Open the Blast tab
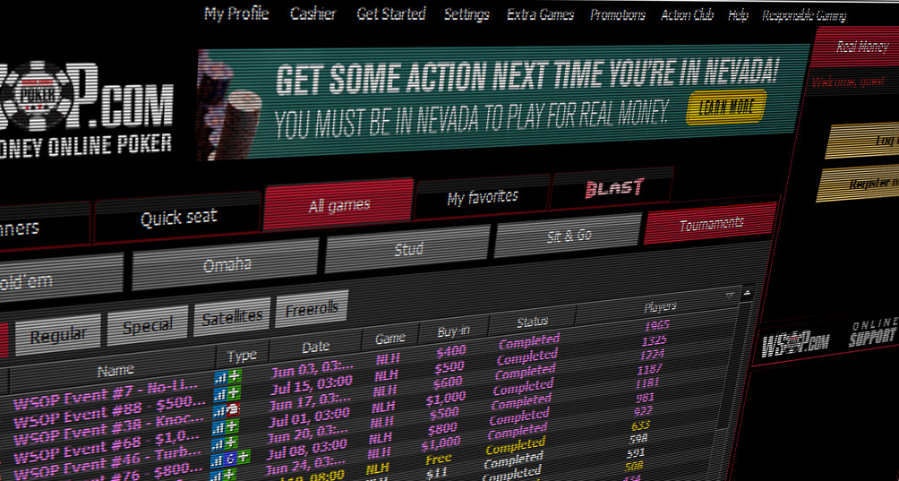The width and height of the screenshot is (899, 481). (613, 188)
